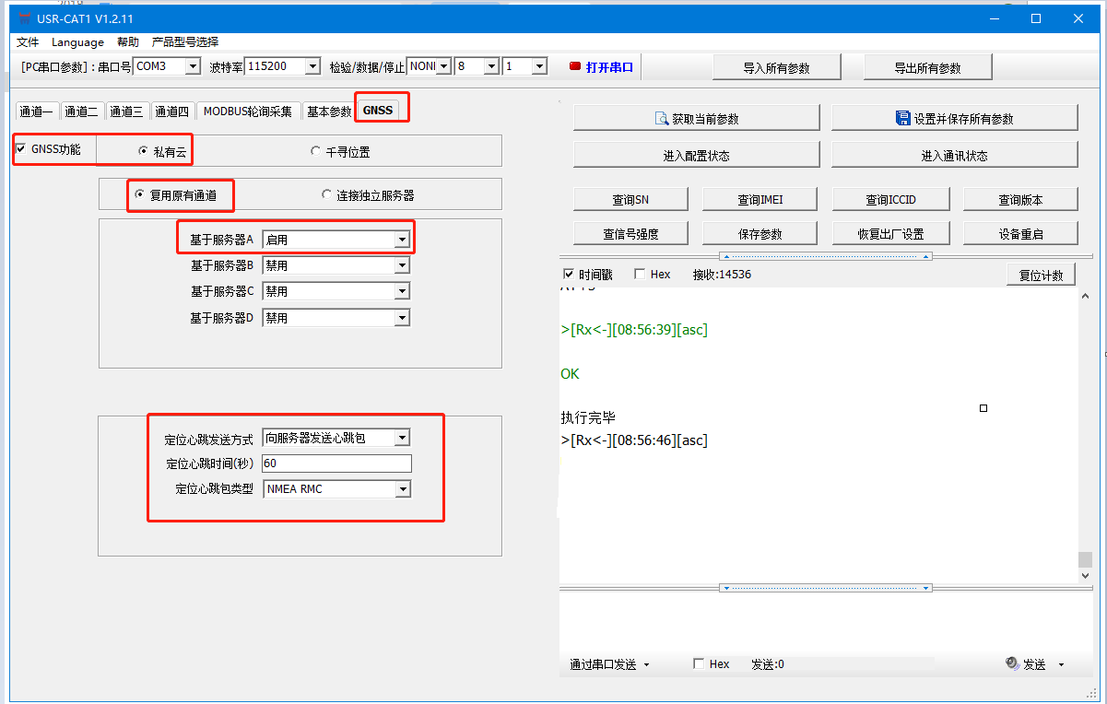Click the 恢复出厂设置 button
Image resolution: width=1107 pixels, height=704 pixels.
pyautogui.click(x=890, y=233)
